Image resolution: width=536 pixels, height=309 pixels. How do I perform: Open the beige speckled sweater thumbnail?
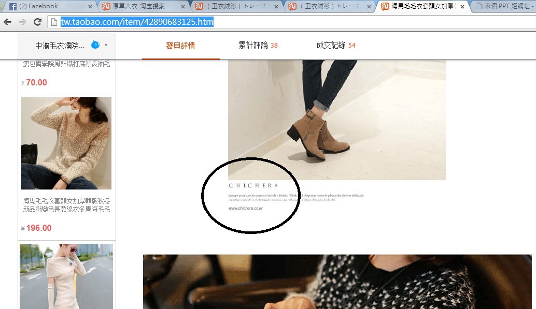66,143
